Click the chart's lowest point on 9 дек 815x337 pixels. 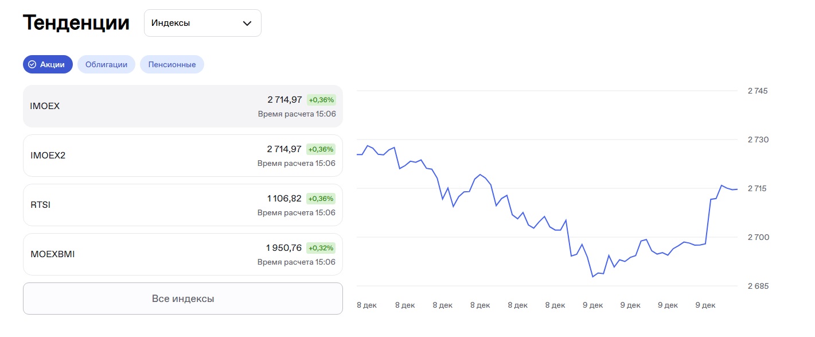592,277
